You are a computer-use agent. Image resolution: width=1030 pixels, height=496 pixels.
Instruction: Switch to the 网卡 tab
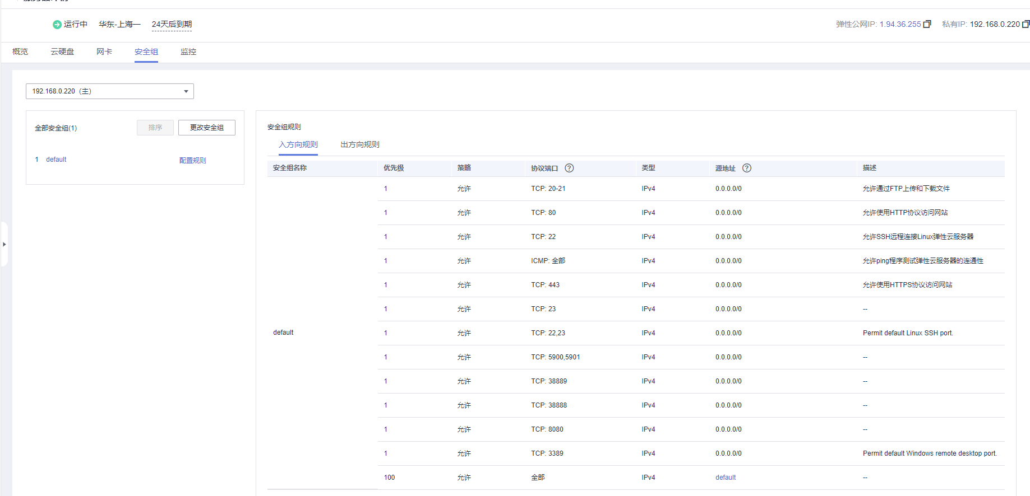104,52
